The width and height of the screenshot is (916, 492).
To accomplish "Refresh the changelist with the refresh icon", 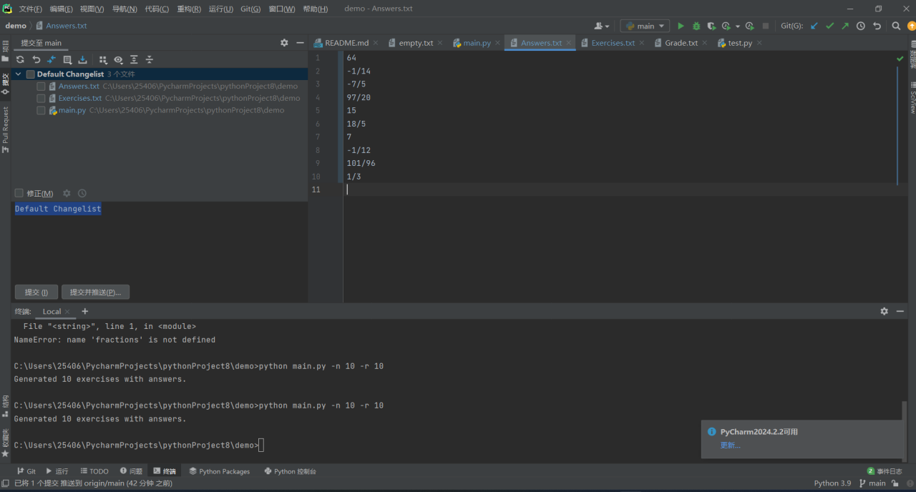I will click(x=20, y=60).
